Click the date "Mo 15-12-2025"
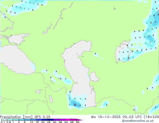 (106, 117)
